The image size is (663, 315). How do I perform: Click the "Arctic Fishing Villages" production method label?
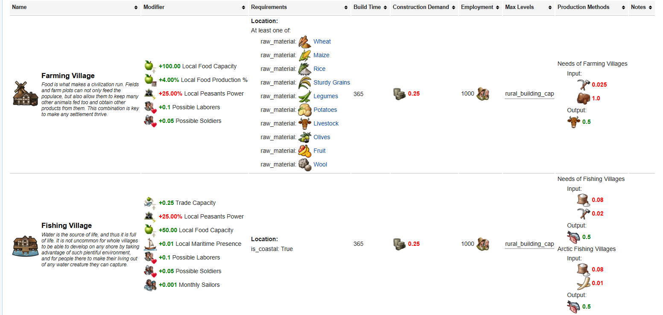587,249
